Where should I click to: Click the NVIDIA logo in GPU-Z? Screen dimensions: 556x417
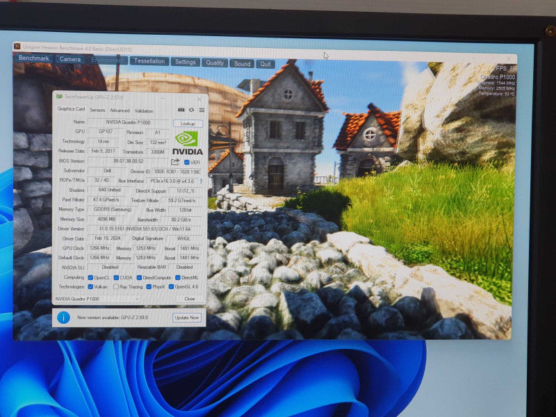(x=187, y=143)
